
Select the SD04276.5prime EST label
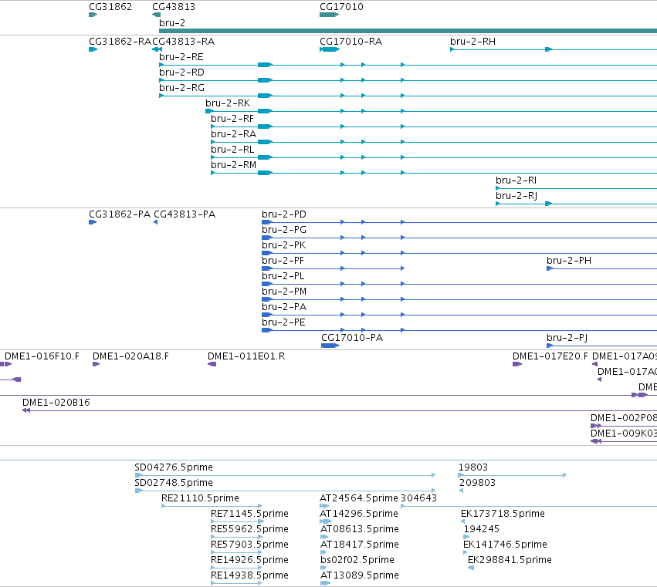pyautogui.click(x=174, y=467)
